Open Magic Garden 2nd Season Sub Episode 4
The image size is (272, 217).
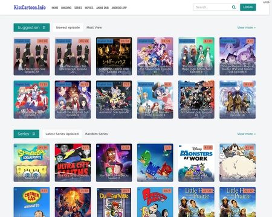[x=238, y=56]
